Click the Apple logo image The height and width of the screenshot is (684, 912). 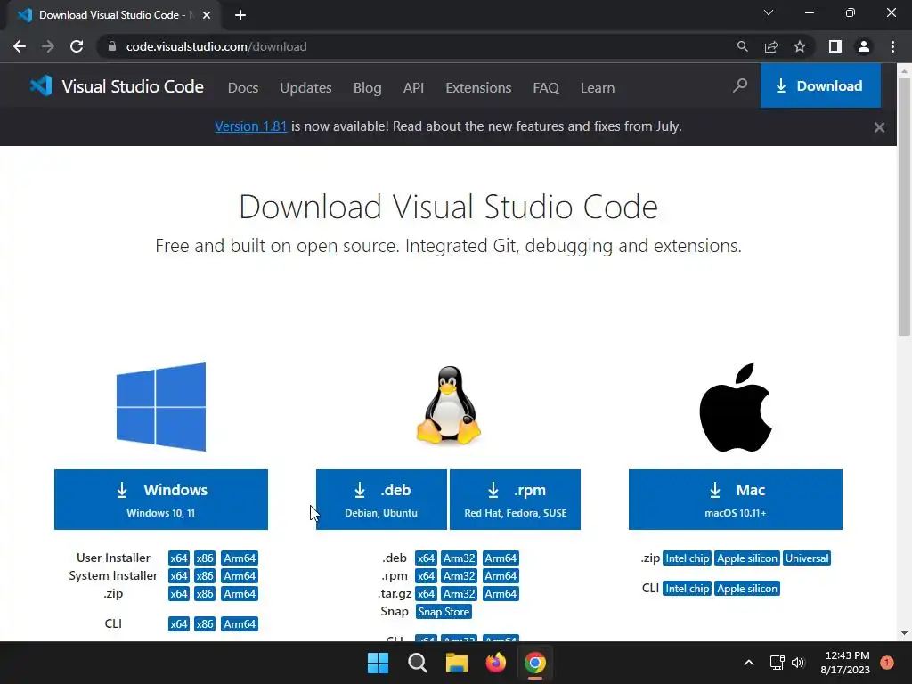[x=735, y=408]
